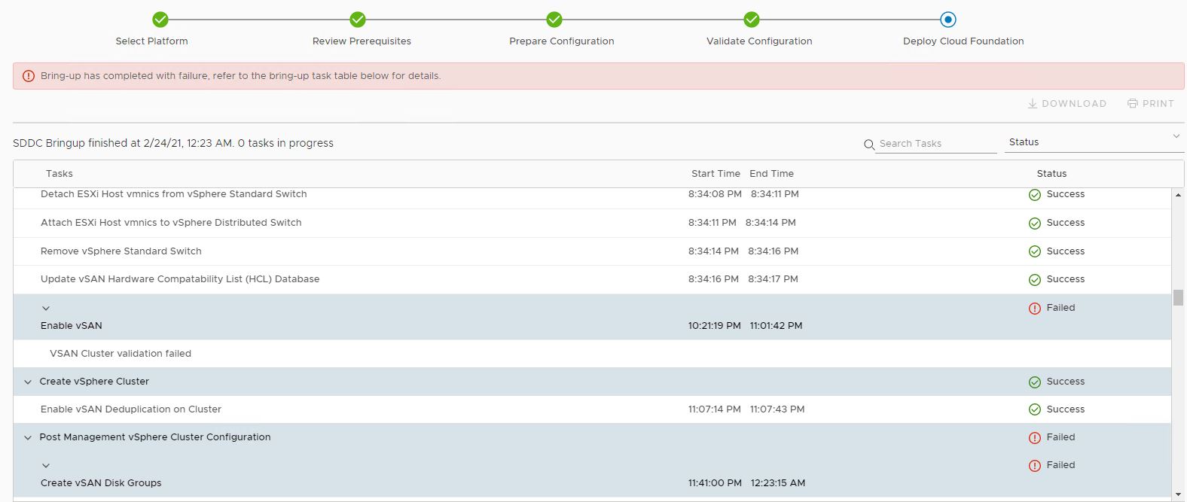The image size is (1187, 502).
Task: Print the bring-up task table
Action: [1151, 104]
